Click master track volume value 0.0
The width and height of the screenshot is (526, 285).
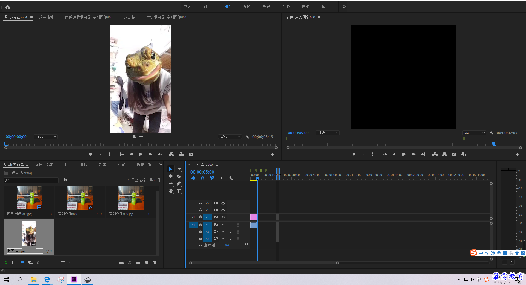coord(227,245)
